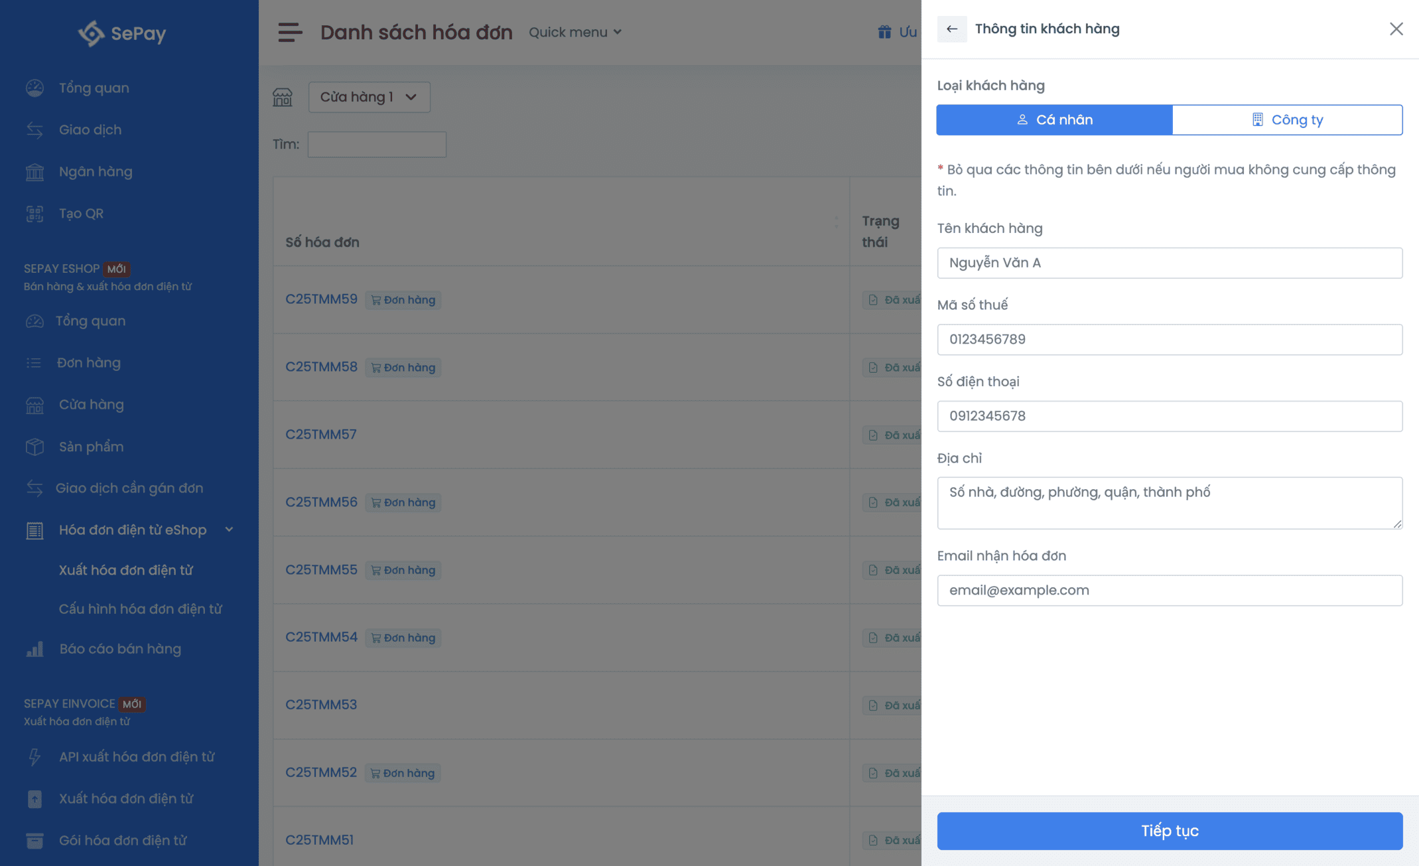This screenshot has height=866, width=1419.
Task: Click the gift icon in header
Action: pos(884,32)
